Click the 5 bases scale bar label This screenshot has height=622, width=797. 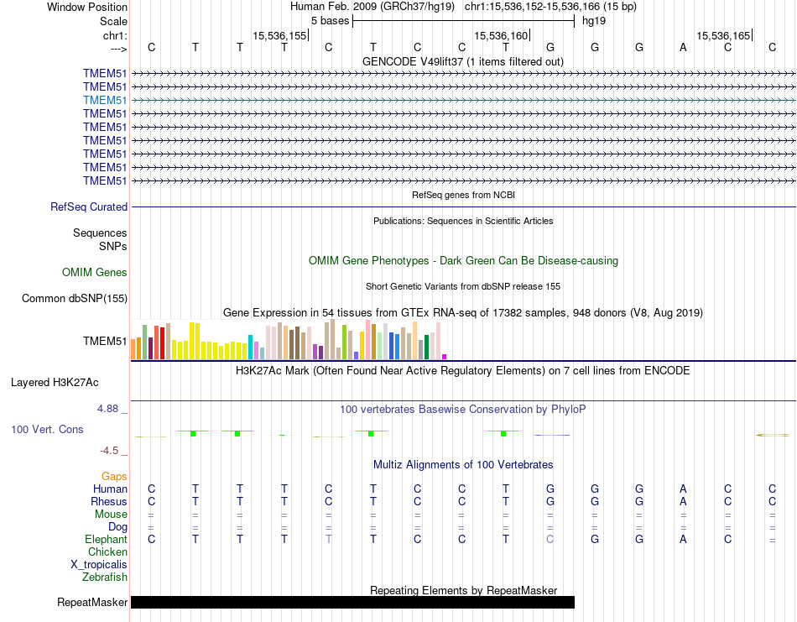click(331, 21)
